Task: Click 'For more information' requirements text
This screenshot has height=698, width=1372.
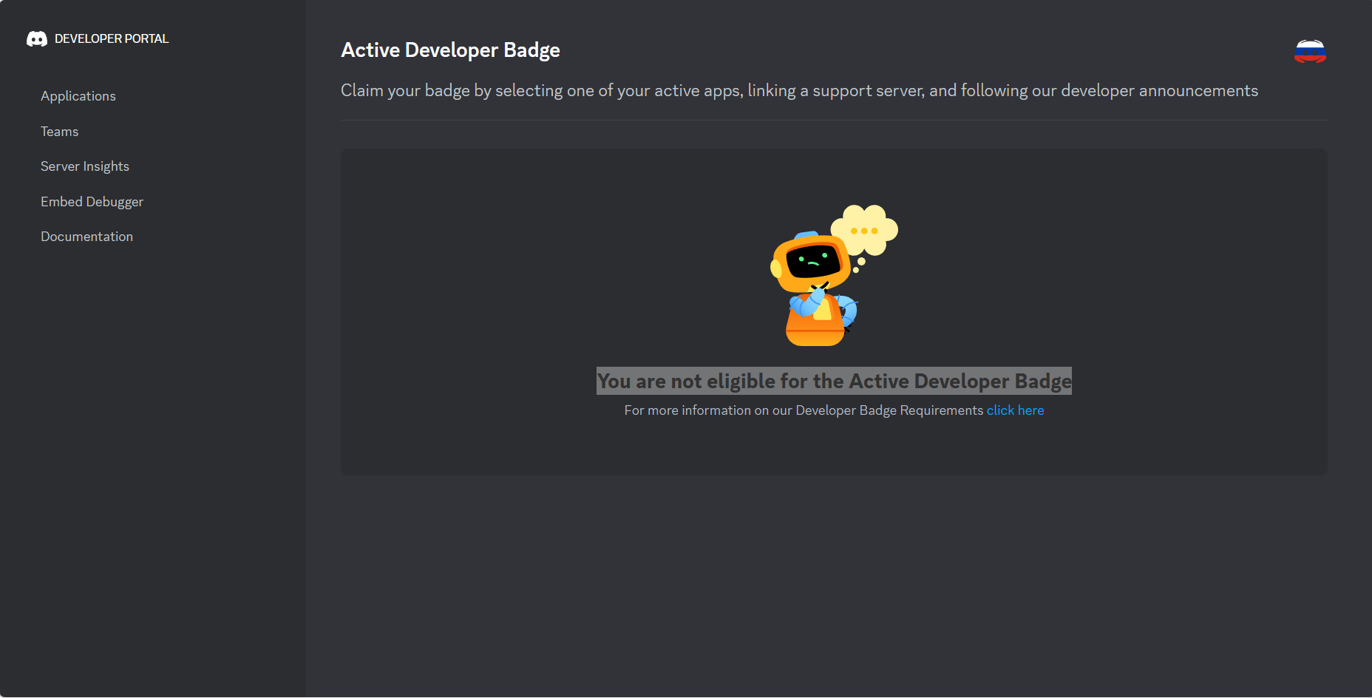Action: tap(804, 410)
